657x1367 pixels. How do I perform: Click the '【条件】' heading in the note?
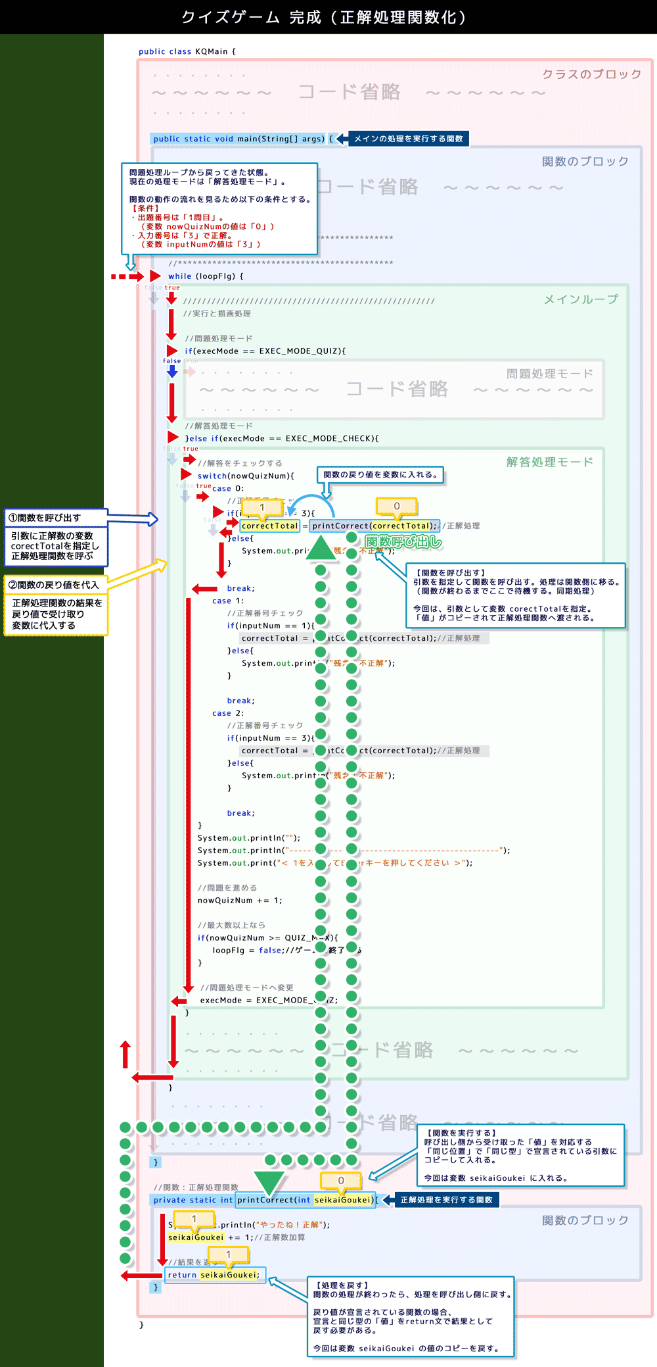click(146, 209)
